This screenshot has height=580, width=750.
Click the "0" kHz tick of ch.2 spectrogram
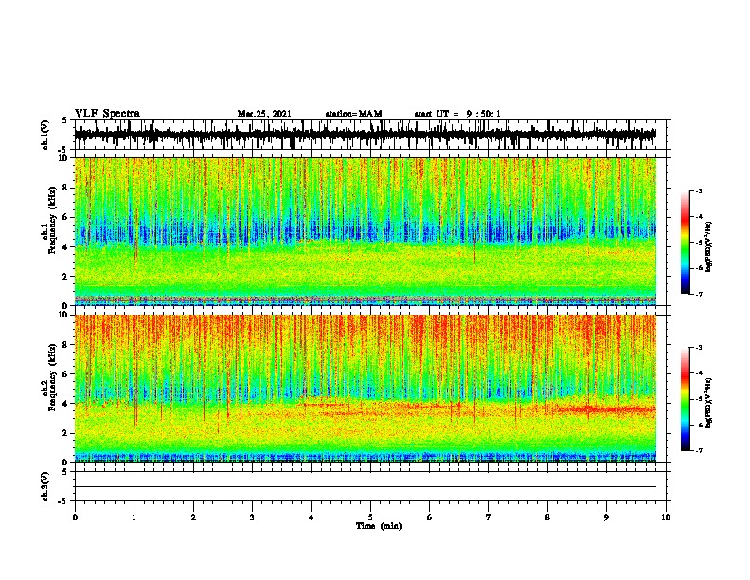pos(67,462)
